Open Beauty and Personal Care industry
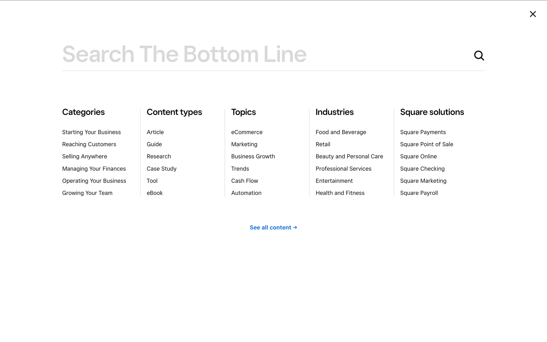 coord(349,156)
